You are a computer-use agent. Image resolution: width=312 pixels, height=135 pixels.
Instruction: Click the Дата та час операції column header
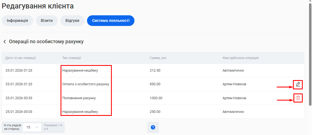[21, 58]
